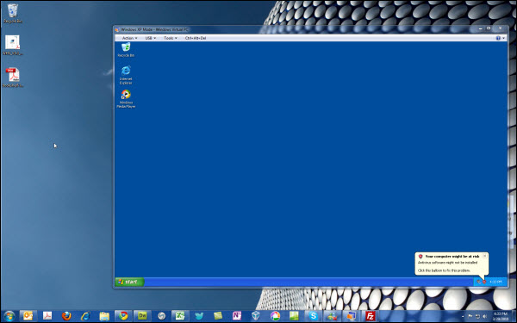The height and width of the screenshot is (323, 517).
Task: Open FileZilla from the taskbar
Action: coord(371,316)
